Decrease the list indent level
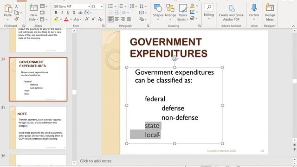The height and width of the screenshot is (167, 297). (110, 13)
